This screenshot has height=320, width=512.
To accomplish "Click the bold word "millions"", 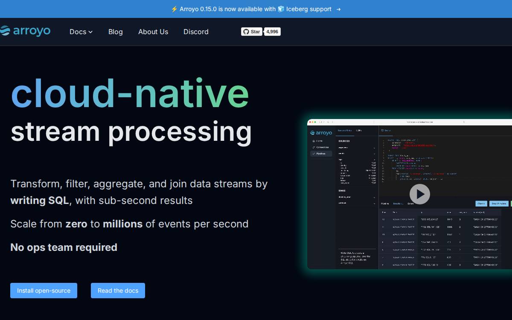I will click(122, 224).
